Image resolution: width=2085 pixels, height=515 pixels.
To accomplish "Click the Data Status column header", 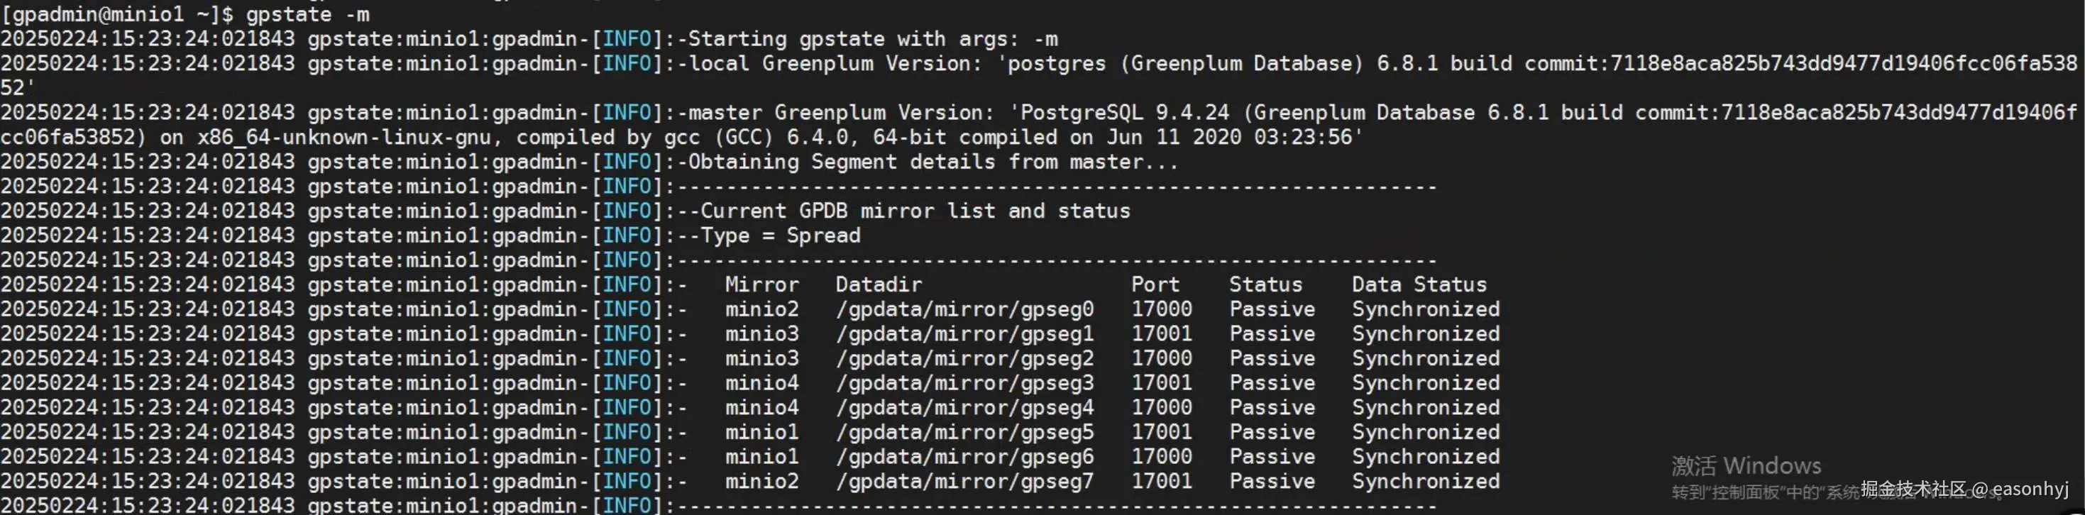I will [x=1419, y=284].
